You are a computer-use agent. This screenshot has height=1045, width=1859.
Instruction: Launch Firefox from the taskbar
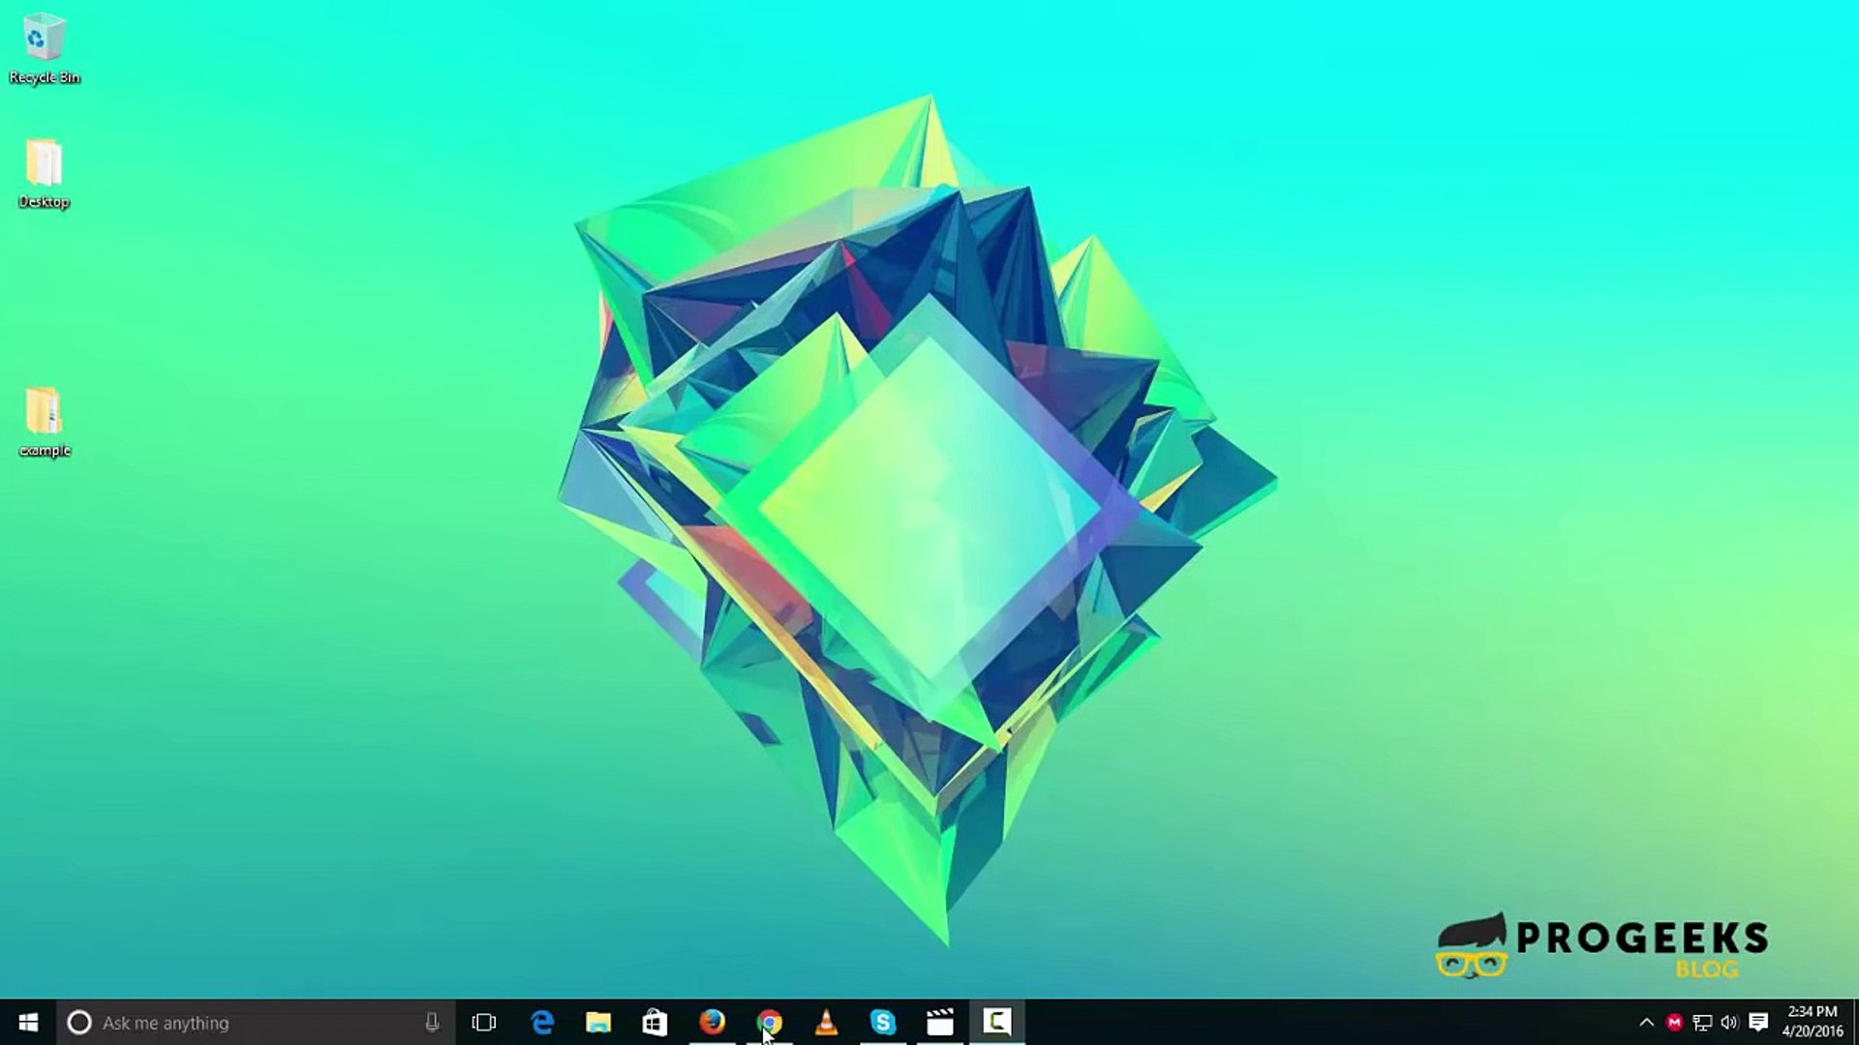click(712, 1022)
